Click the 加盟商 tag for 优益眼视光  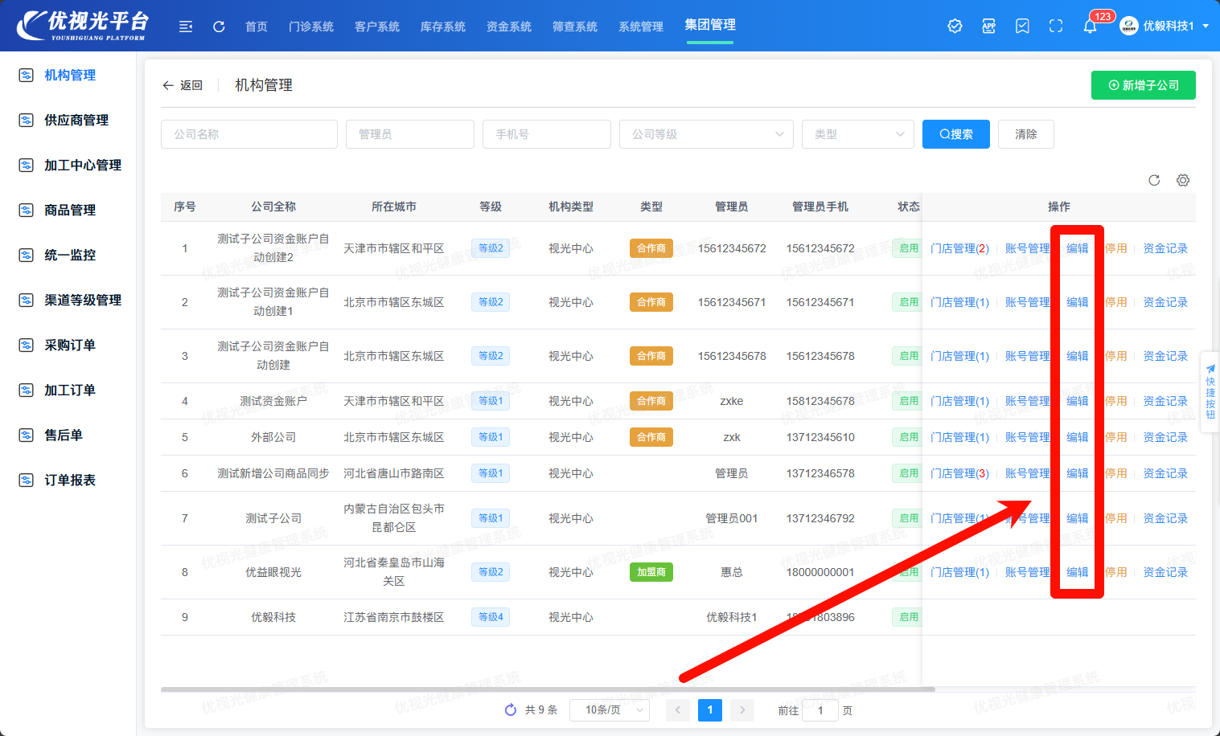pyautogui.click(x=651, y=572)
